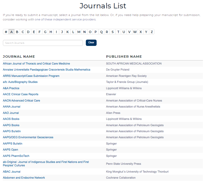Open a/b: Auto/Biography Studies journal

point(20,82)
